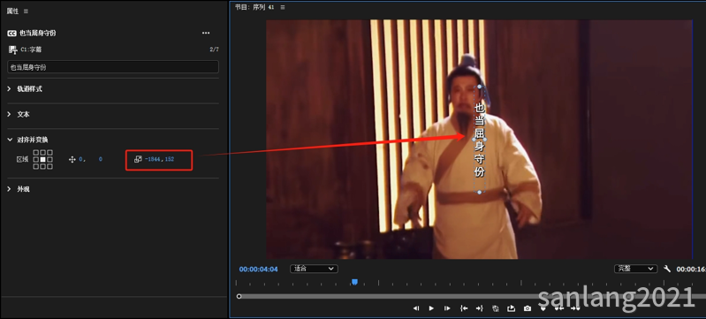Click the 属性 panel tab title
This screenshot has width=706, height=319.
[12, 11]
